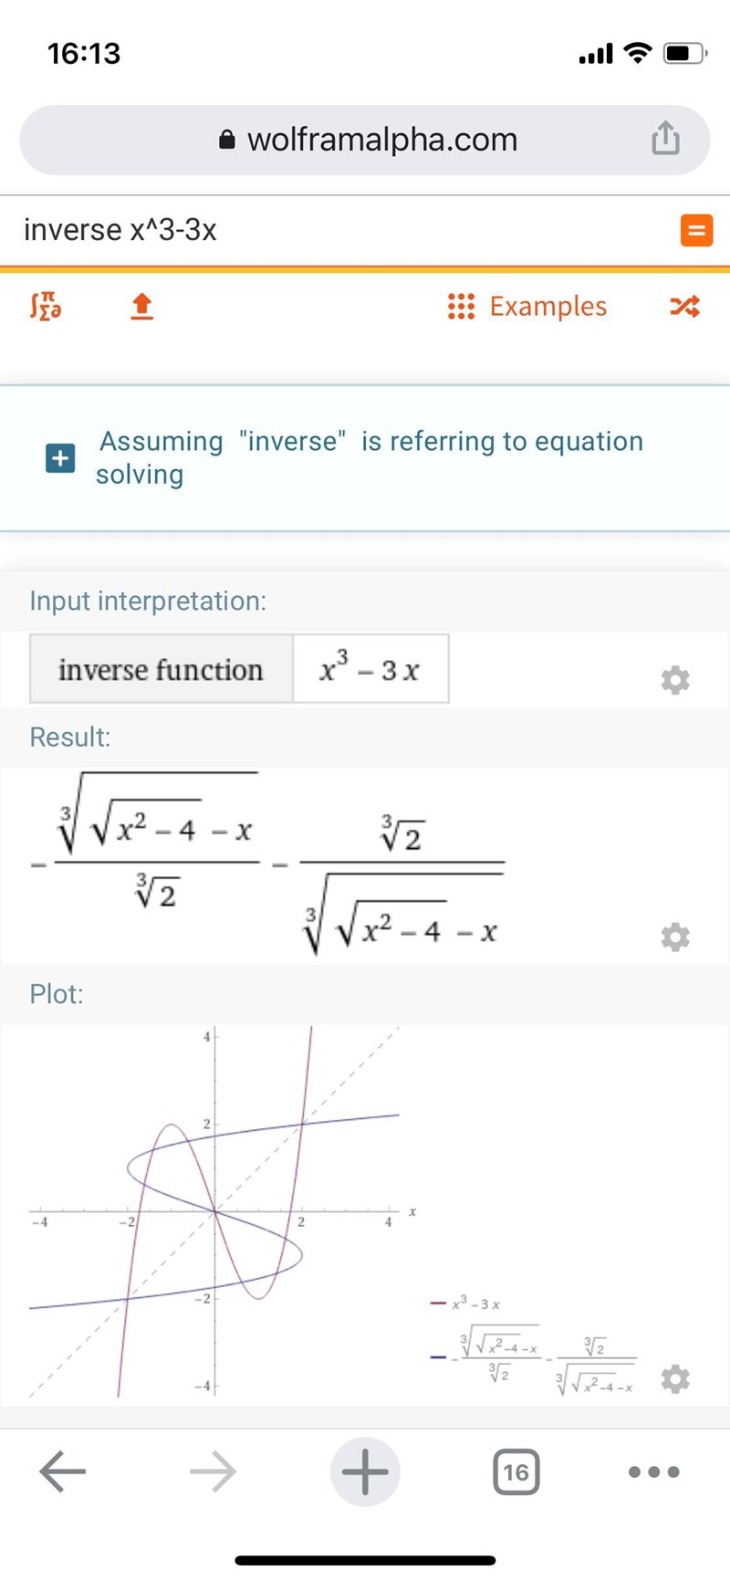Tap the browser share icon
The width and height of the screenshot is (730, 1581).
(x=665, y=139)
